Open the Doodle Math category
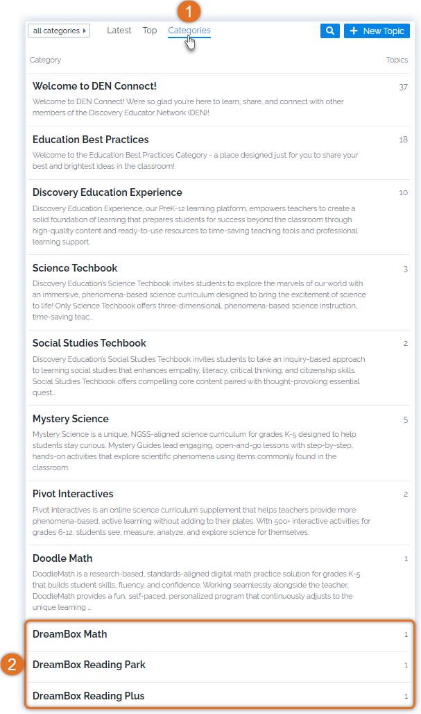This screenshot has height=714, width=421. (62, 558)
